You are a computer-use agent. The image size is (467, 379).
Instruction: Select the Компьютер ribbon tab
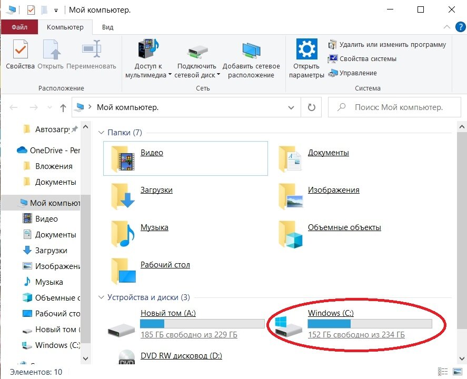pos(65,27)
